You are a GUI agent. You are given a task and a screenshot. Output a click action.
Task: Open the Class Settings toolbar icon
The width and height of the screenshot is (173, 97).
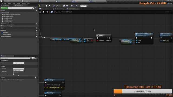(x=64, y=6)
